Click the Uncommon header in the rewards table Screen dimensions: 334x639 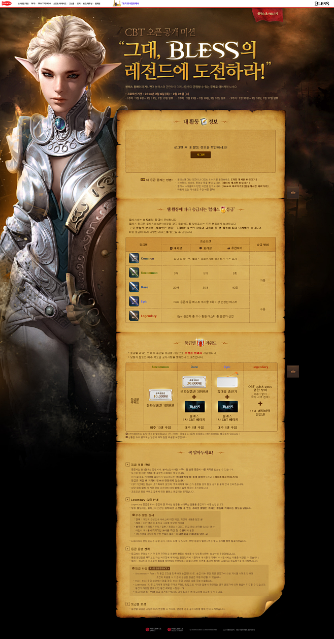(x=160, y=366)
